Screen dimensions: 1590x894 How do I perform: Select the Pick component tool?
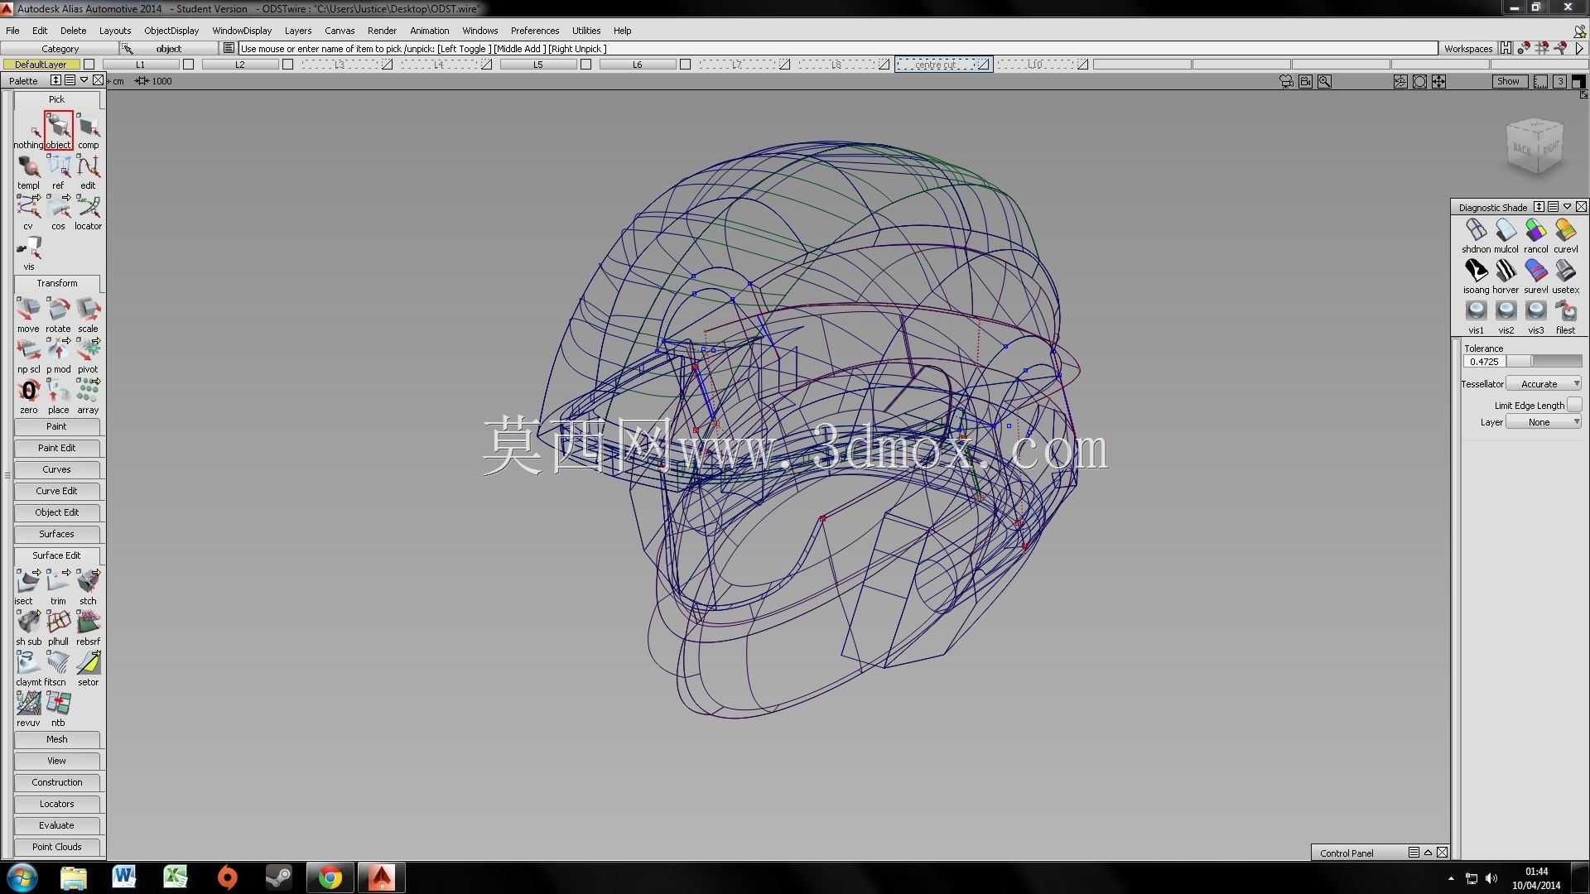[x=88, y=131]
